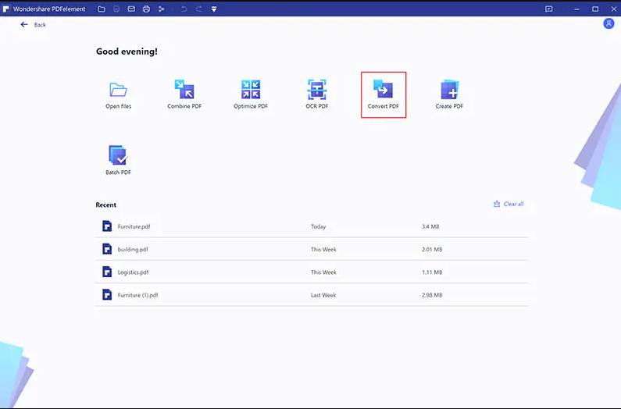Click the file icon beside Furniture.pdf
This screenshot has height=409, width=621.
[107, 226]
